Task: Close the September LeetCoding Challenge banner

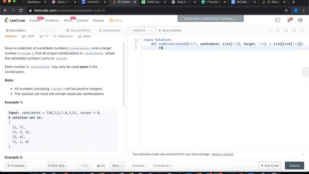Action: (x=240, y=18)
